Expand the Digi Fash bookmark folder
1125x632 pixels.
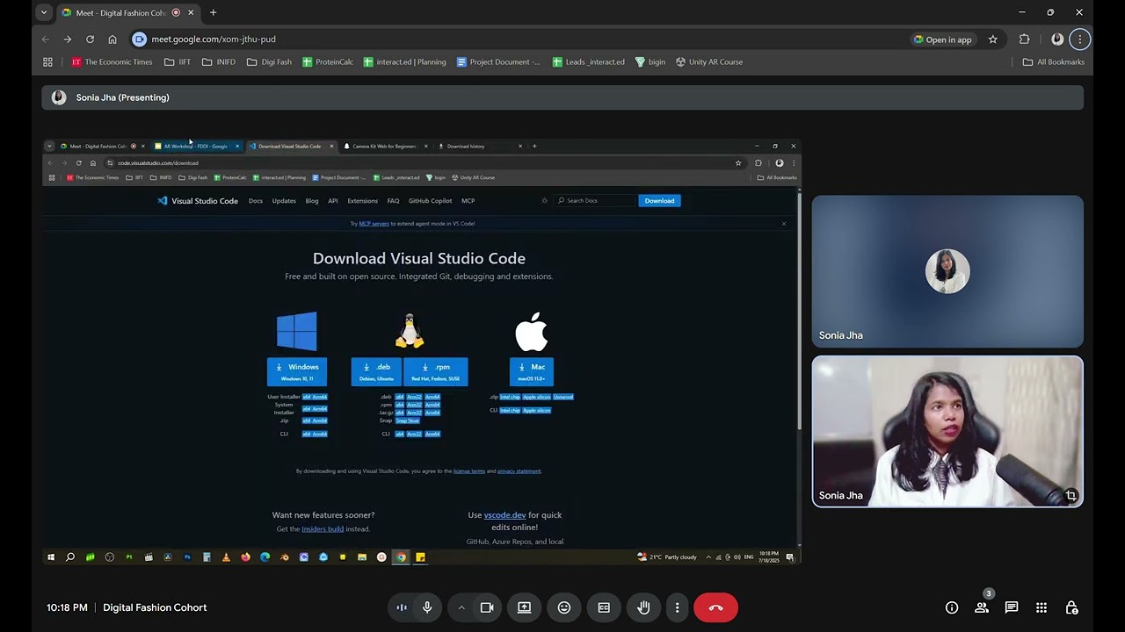tap(269, 62)
